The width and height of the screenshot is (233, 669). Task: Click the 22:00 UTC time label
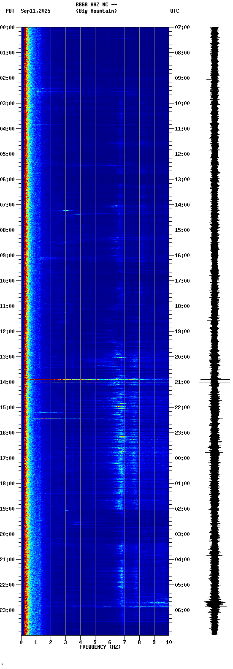click(182, 408)
